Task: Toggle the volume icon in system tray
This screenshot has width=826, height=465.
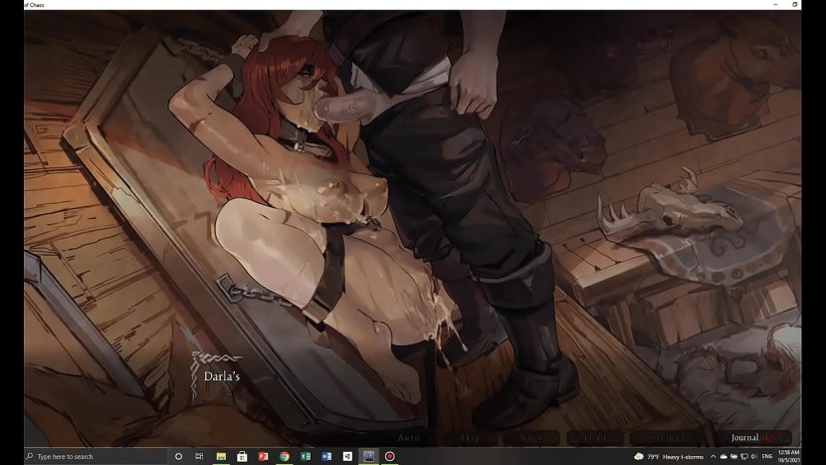Action: [x=754, y=456]
